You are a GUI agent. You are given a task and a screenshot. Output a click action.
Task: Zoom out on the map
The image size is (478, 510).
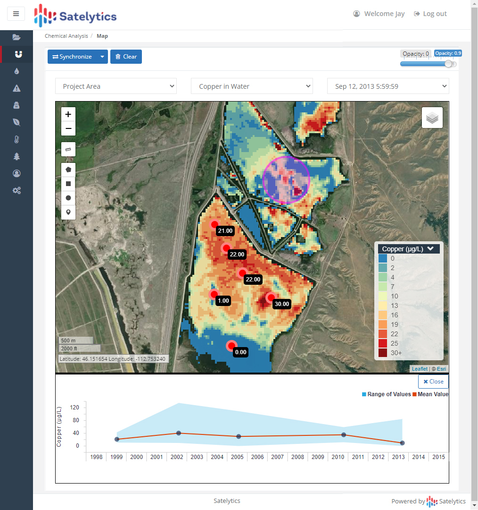[68, 128]
